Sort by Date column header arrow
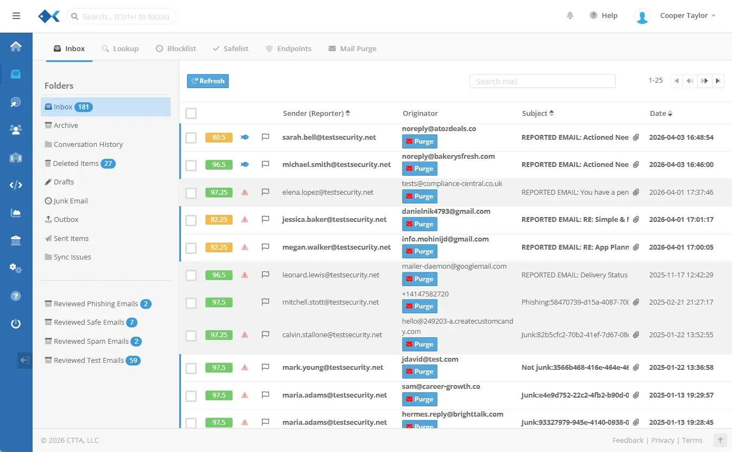The width and height of the screenshot is (732, 452). point(670,114)
